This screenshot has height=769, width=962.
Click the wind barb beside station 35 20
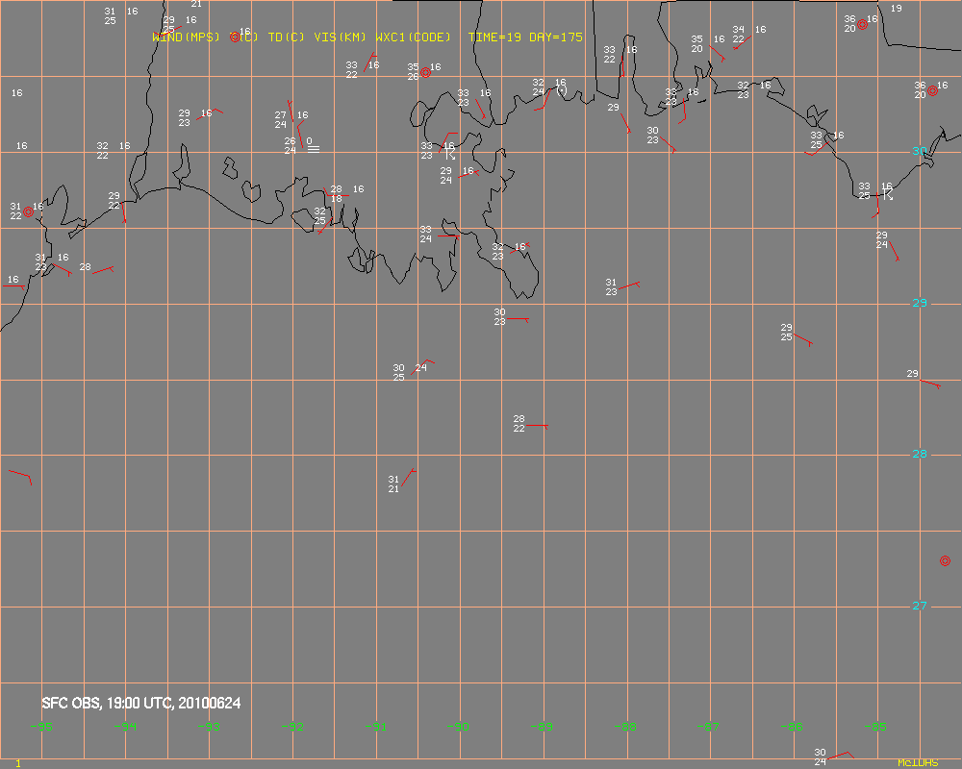tap(718, 54)
